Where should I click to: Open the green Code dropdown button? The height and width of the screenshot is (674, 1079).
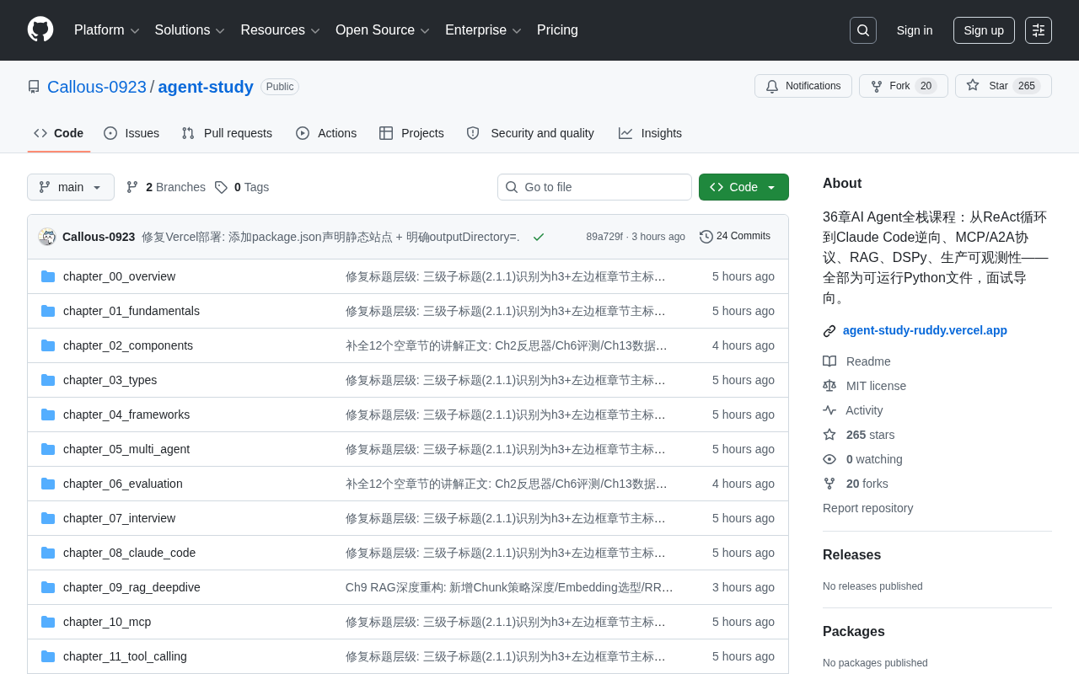[743, 187]
